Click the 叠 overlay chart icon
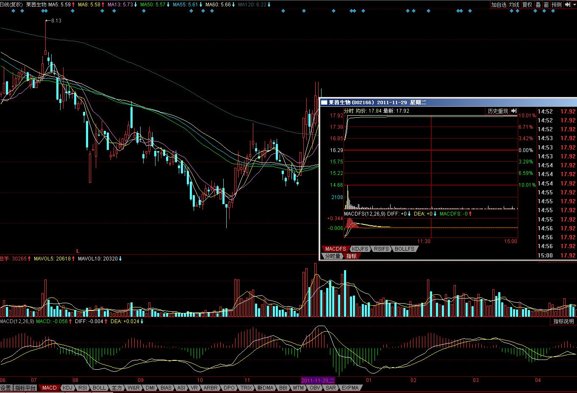This screenshot has width=577, height=393. tap(538, 5)
